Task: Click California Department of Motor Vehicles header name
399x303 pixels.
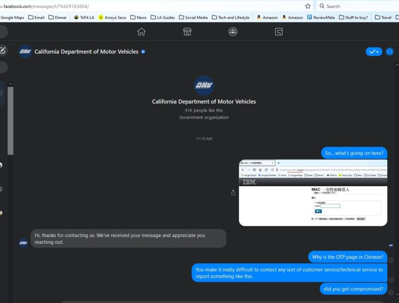Action: point(86,51)
